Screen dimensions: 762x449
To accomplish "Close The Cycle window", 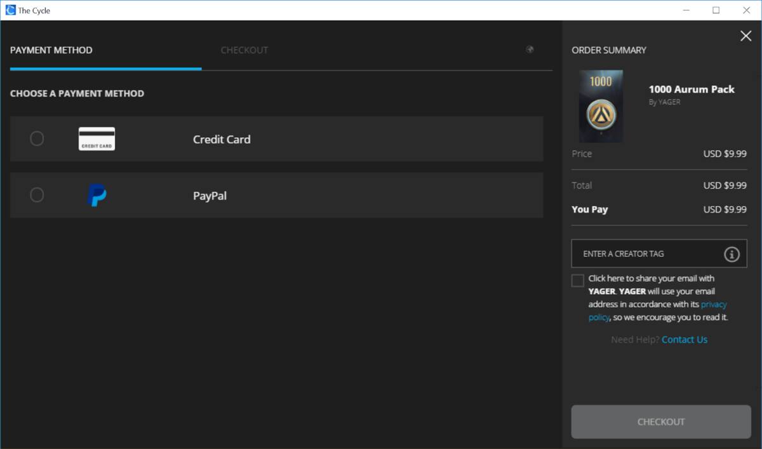I will click(746, 10).
